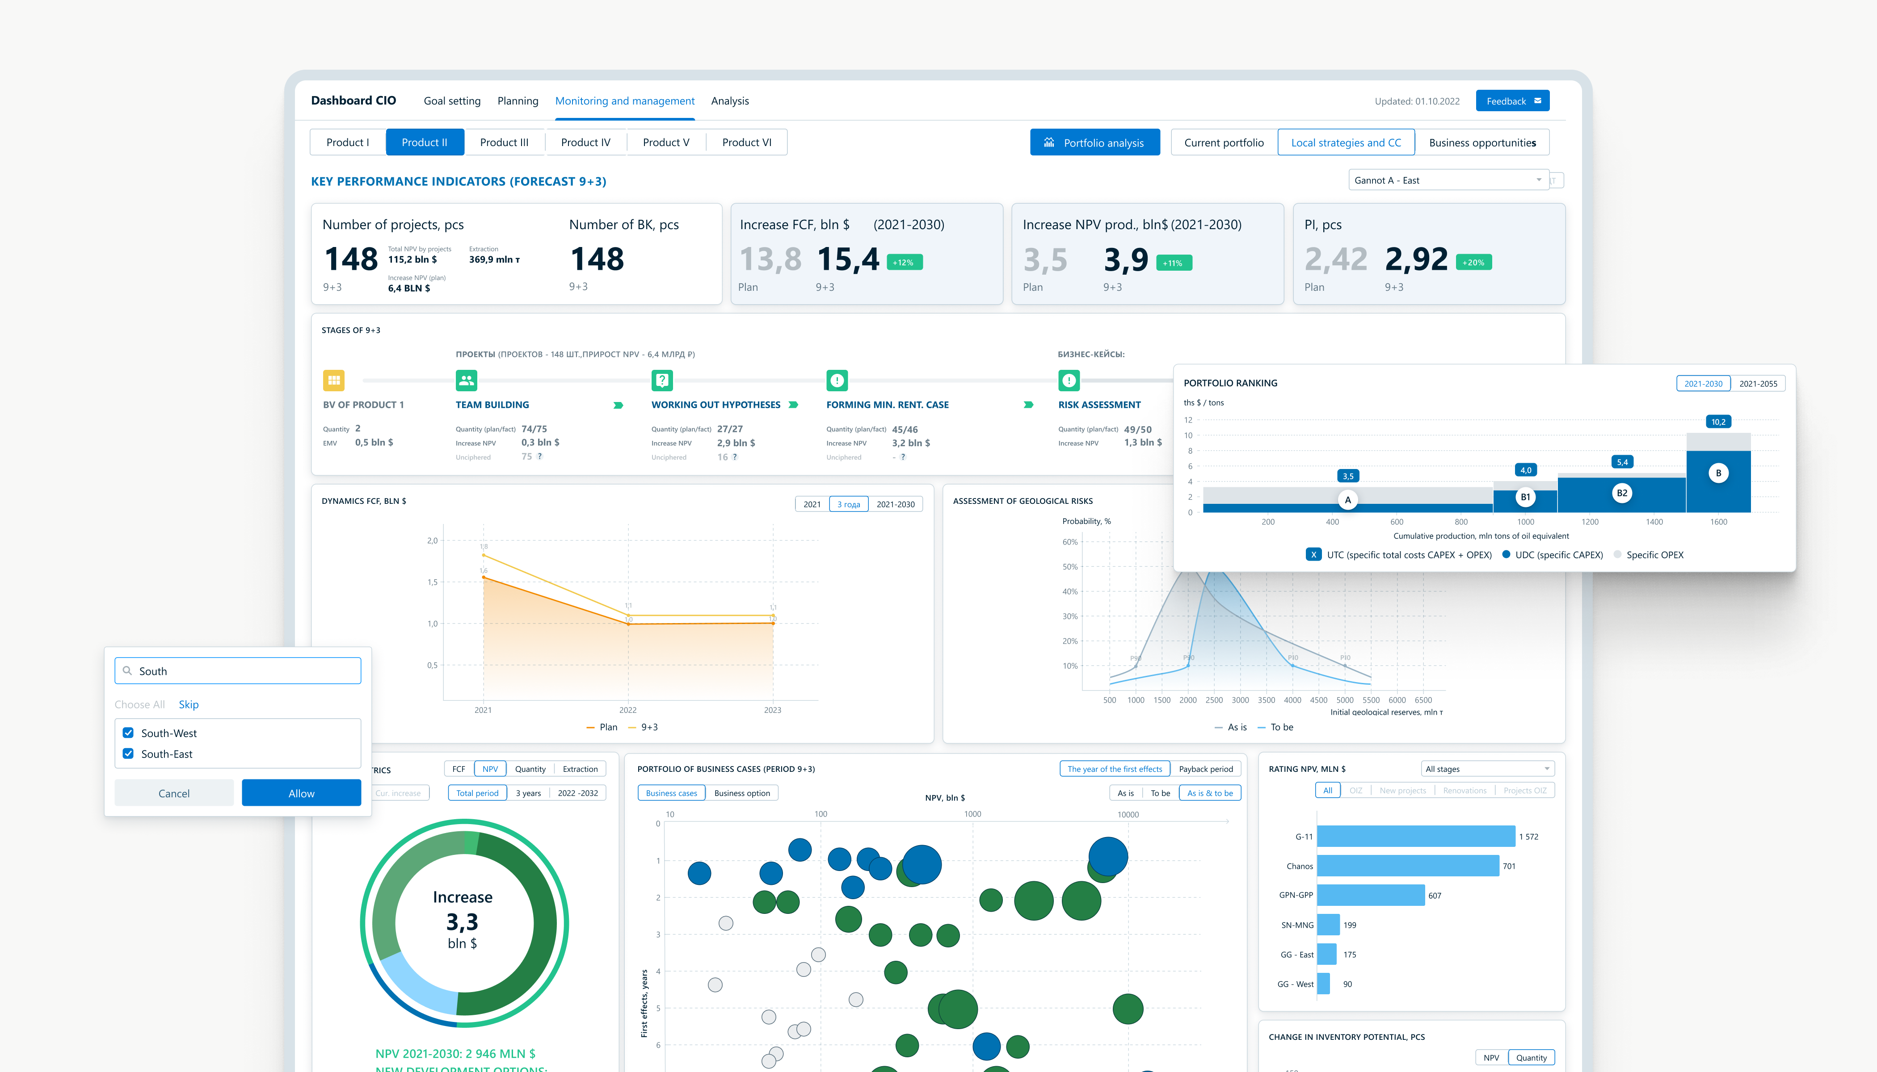Click the Chanos bar in Rating NPV
The width and height of the screenshot is (1877, 1072).
click(x=1408, y=866)
